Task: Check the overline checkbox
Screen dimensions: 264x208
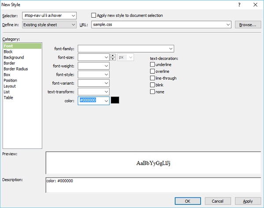Action: pos(153,71)
